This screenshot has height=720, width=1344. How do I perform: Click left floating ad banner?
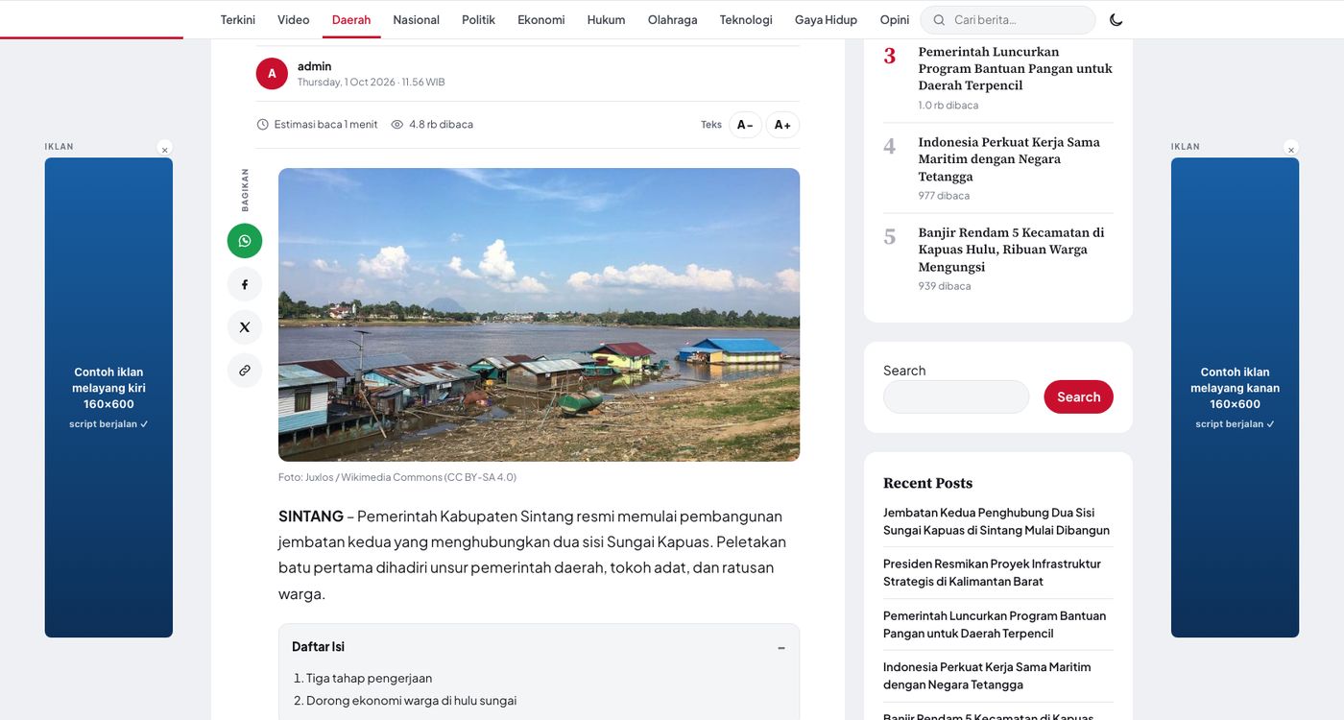108,397
